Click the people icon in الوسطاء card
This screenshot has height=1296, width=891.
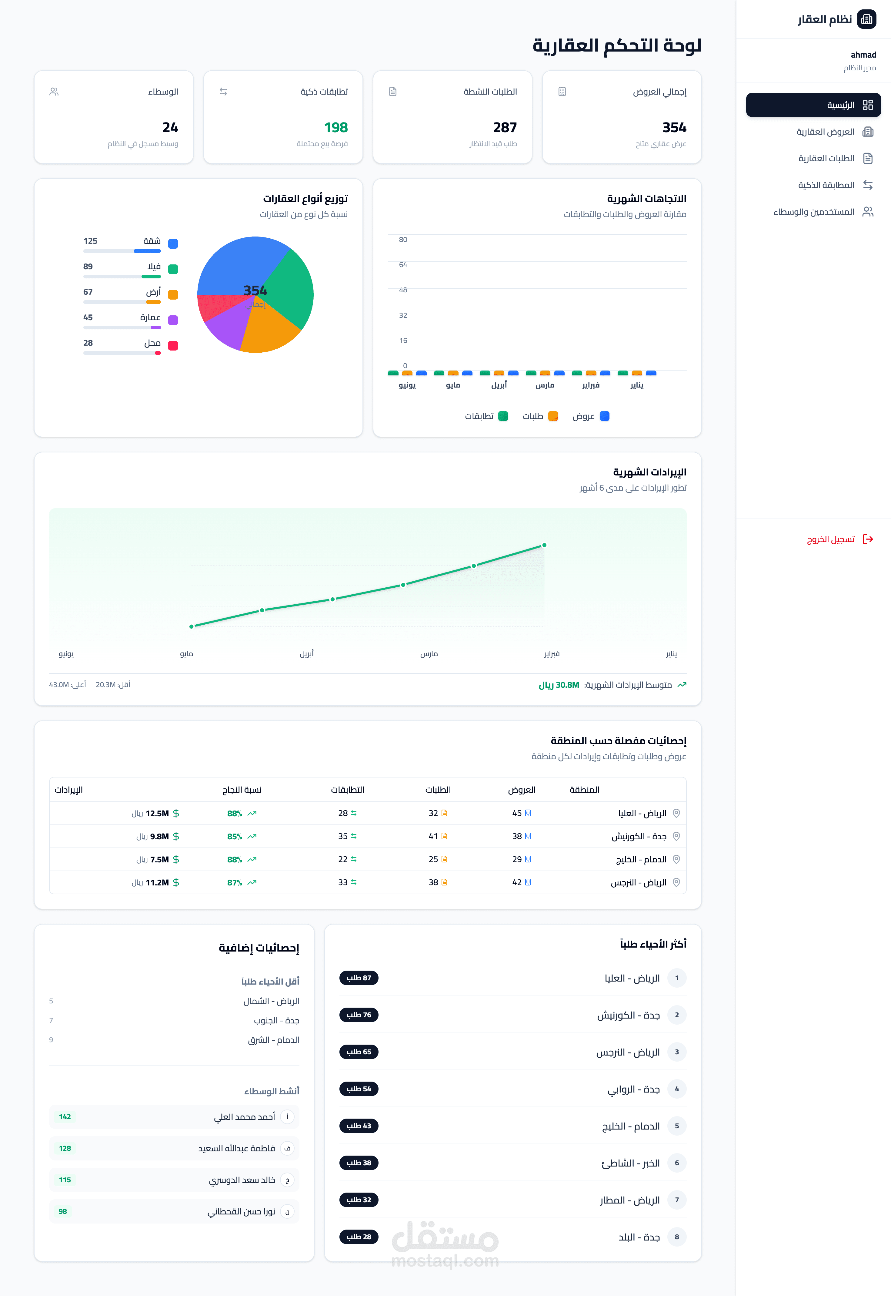(x=54, y=92)
